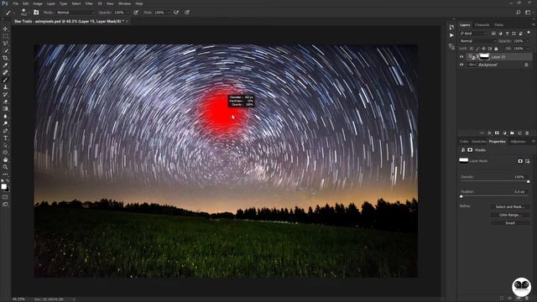Open the Window menu

[x=125, y=3]
